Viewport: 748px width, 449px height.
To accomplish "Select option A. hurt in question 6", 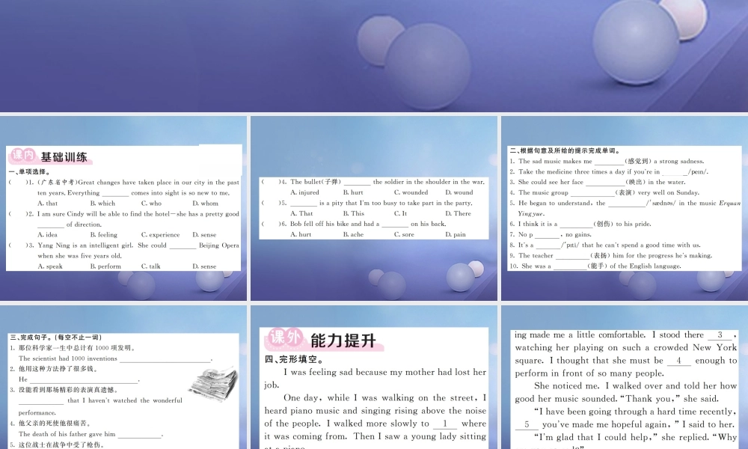I will coord(301,234).
